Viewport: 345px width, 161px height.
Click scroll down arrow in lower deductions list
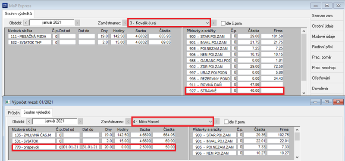[297, 157]
